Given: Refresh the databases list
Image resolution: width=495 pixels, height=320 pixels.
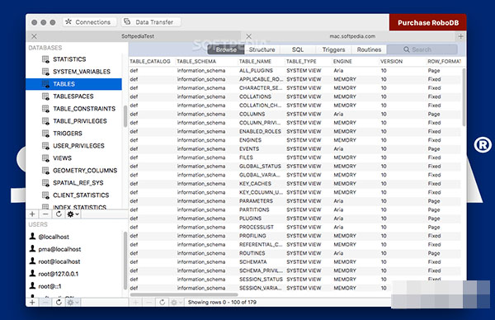Looking at the screenshot, I should 59,214.
